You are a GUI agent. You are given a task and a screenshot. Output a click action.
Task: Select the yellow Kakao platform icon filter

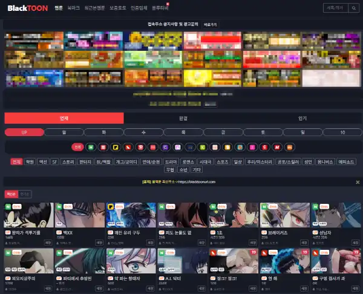tap(115, 147)
